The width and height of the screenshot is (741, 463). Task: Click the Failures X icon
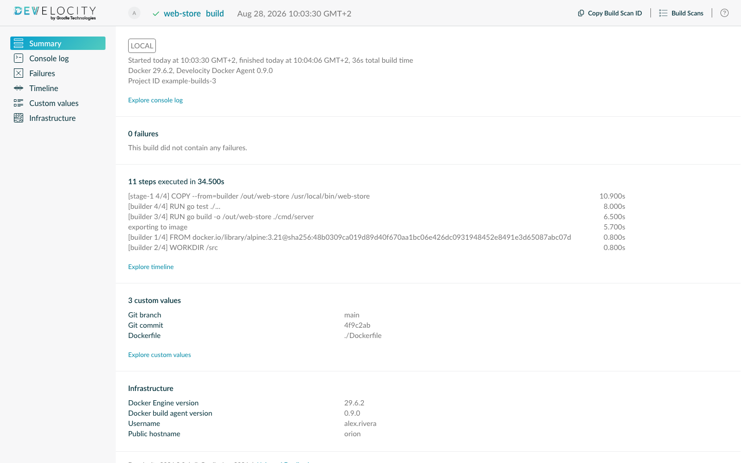(x=19, y=73)
